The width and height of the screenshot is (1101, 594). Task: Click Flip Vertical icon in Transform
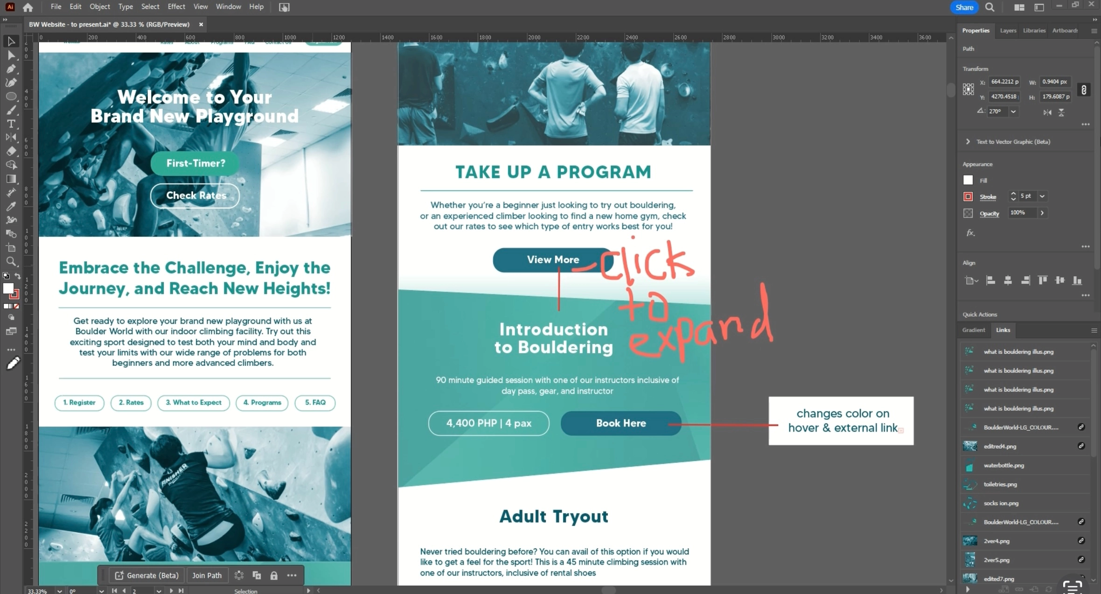pyautogui.click(x=1061, y=112)
